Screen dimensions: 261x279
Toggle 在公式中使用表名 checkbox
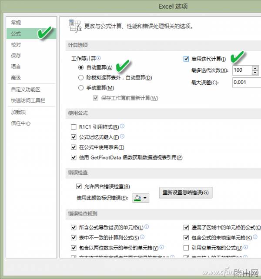(74, 147)
